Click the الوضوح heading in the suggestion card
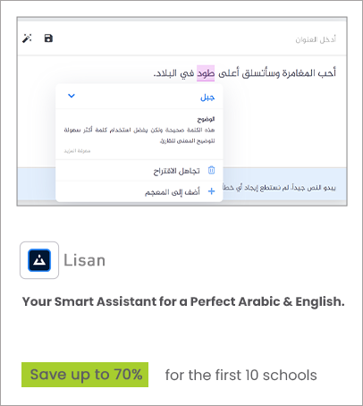 206,119
